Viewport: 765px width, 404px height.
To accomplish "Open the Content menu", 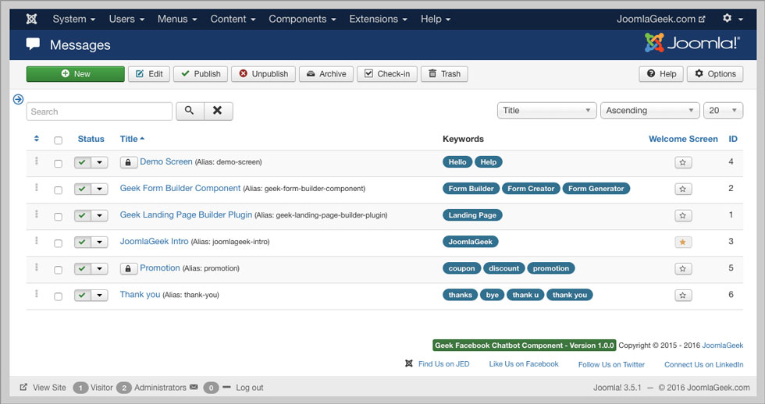I will (x=233, y=19).
